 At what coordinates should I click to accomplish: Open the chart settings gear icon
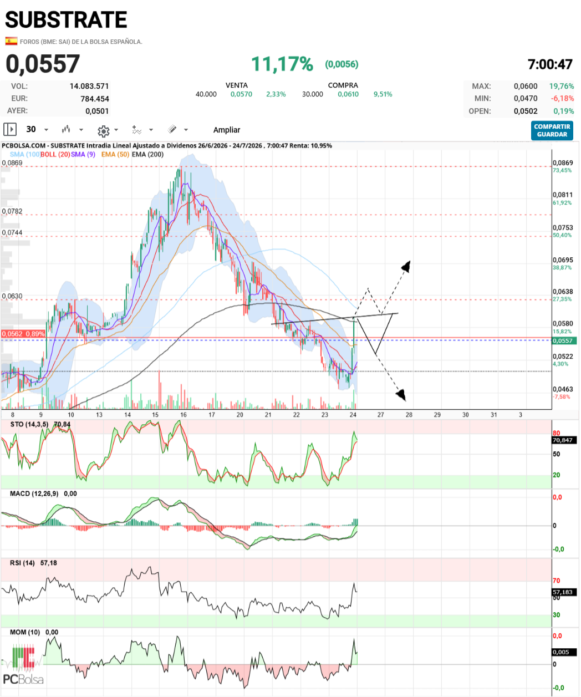[x=103, y=130]
